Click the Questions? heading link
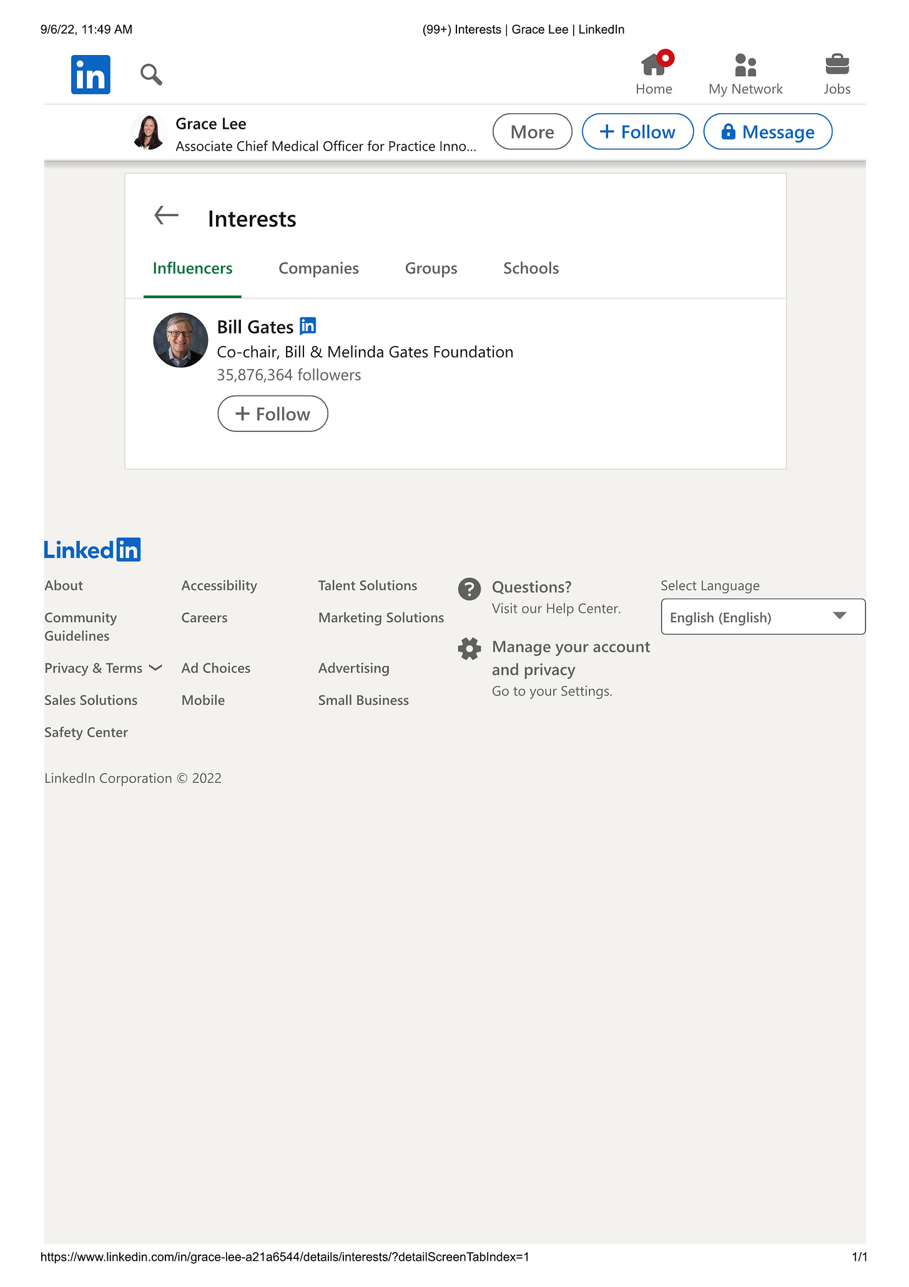This screenshot has width=909, height=1287. pos(532,587)
